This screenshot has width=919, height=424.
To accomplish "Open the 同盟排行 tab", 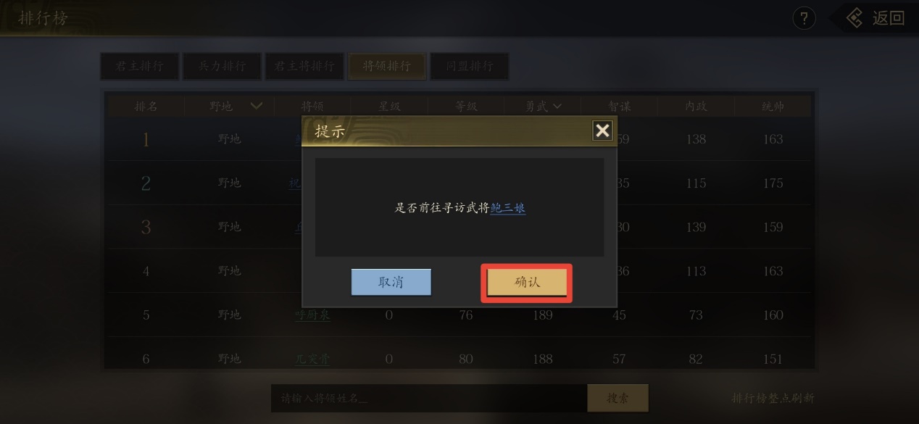I will pyautogui.click(x=470, y=66).
